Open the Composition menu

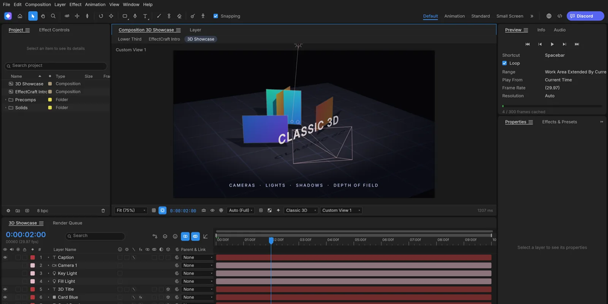38,5
